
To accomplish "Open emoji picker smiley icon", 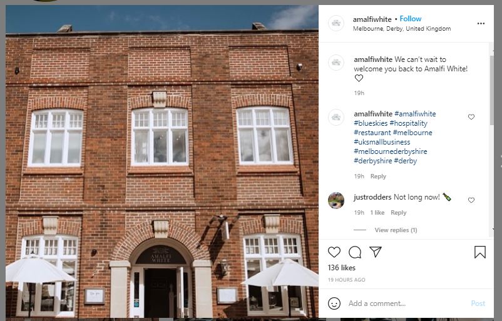I will (x=334, y=303).
